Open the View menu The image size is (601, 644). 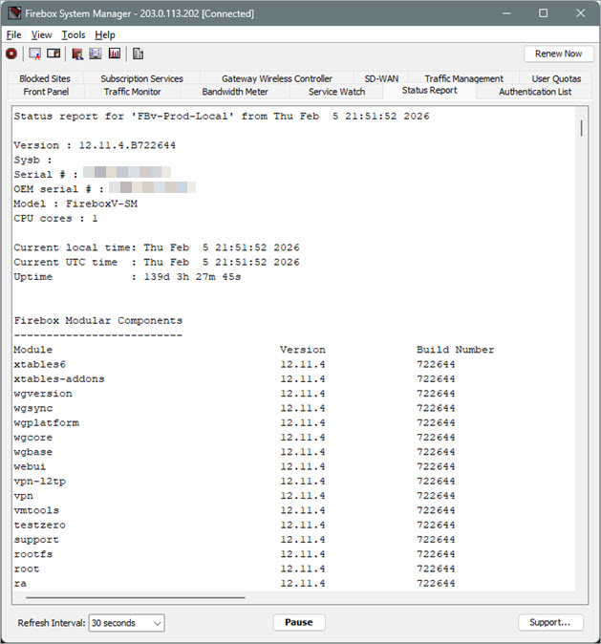[41, 35]
